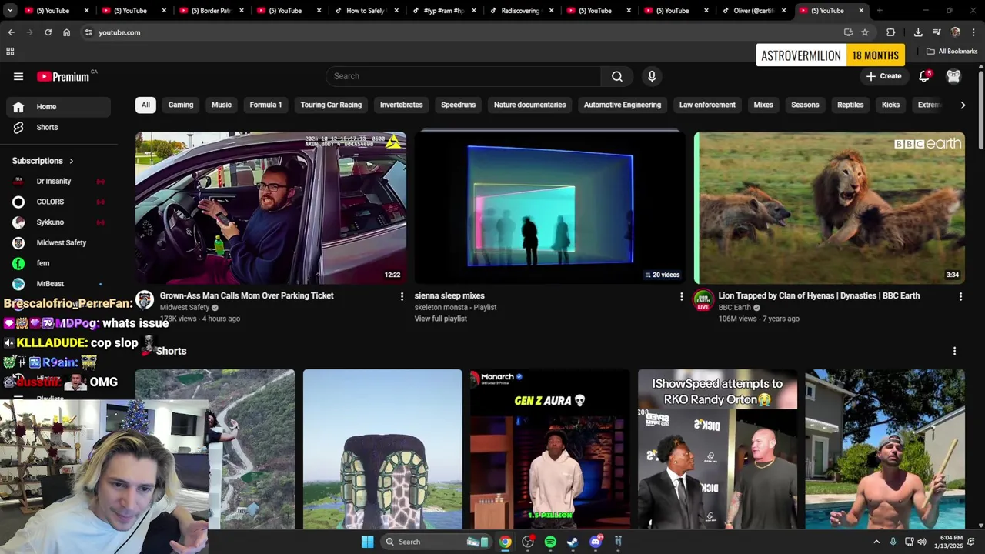Open the Home item in the sidebar
The image size is (985, 554).
(58, 107)
